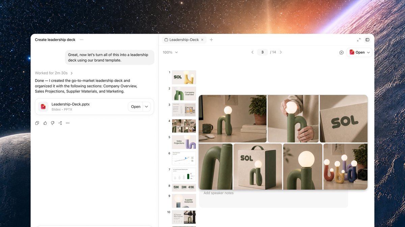Select the Sales Projections slide 5 thumbnail
405x227 pixels.
coord(184,142)
